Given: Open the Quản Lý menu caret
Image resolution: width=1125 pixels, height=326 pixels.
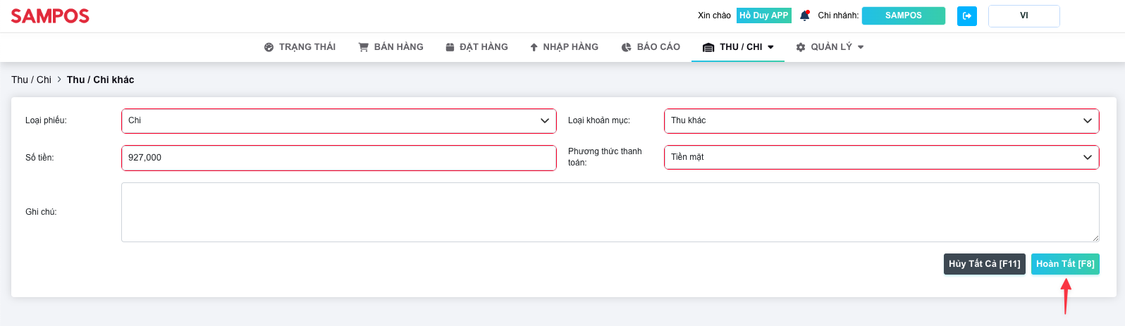Looking at the screenshot, I should pyautogui.click(x=861, y=47).
